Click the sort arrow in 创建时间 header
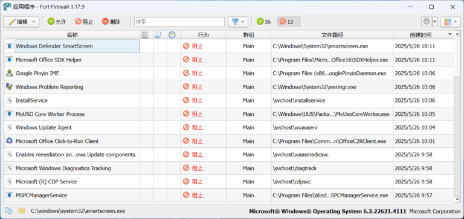464x219 pixels. pyautogui.click(x=450, y=34)
